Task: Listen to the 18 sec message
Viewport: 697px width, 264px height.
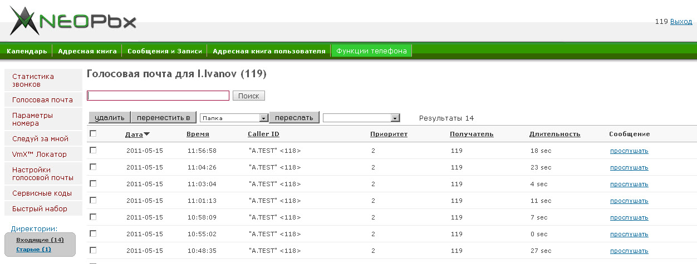Action: (629, 151)
